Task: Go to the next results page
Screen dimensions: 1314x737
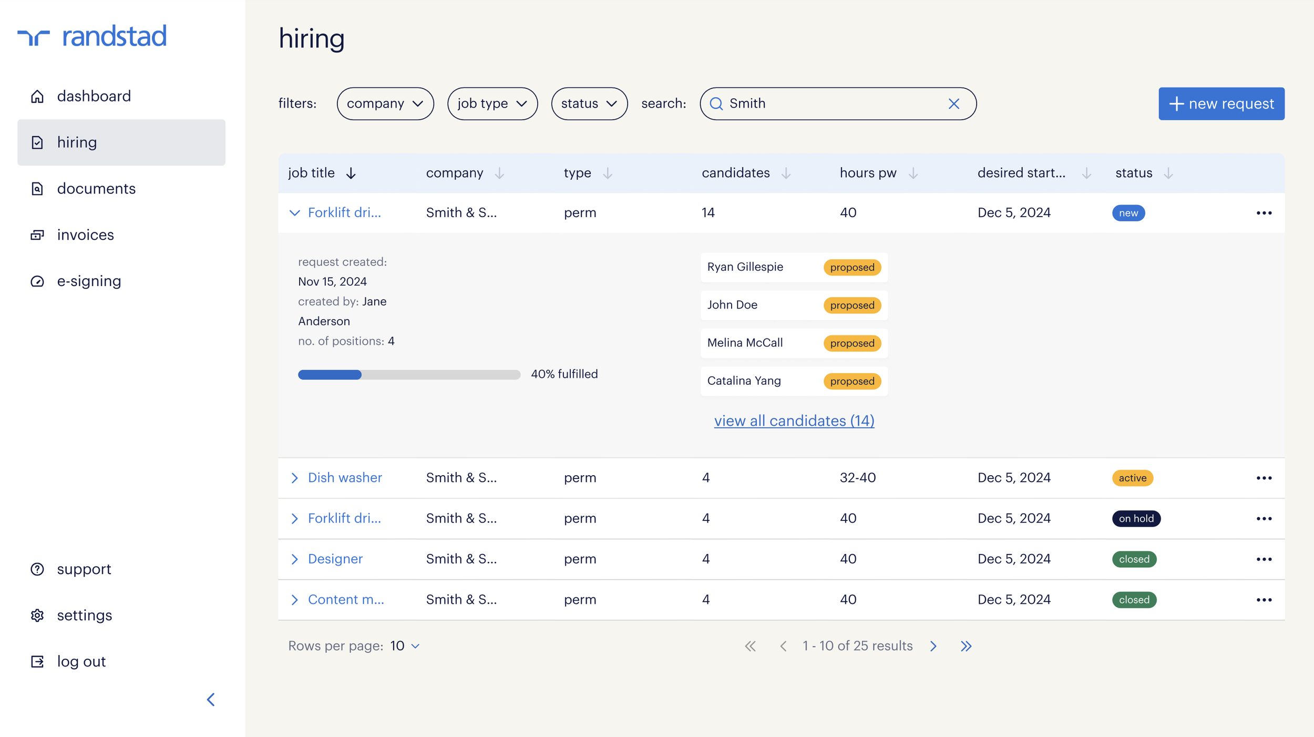Action: (933, 646)
